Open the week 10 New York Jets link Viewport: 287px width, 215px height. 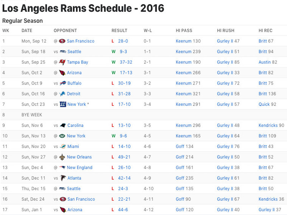tap(76, 136)
